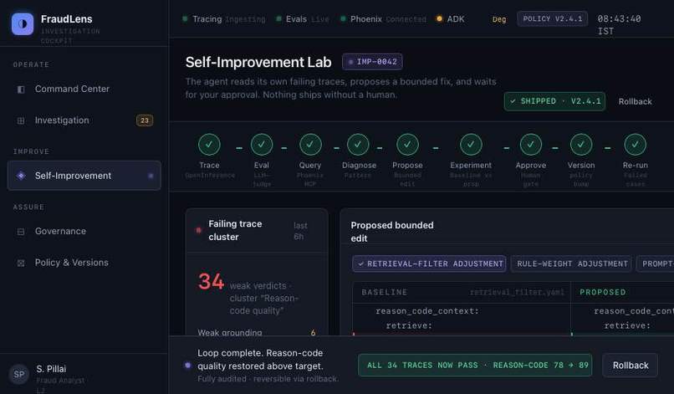Click the Failing trace cluster heading

pyautogui.click(x=235, y=230)
